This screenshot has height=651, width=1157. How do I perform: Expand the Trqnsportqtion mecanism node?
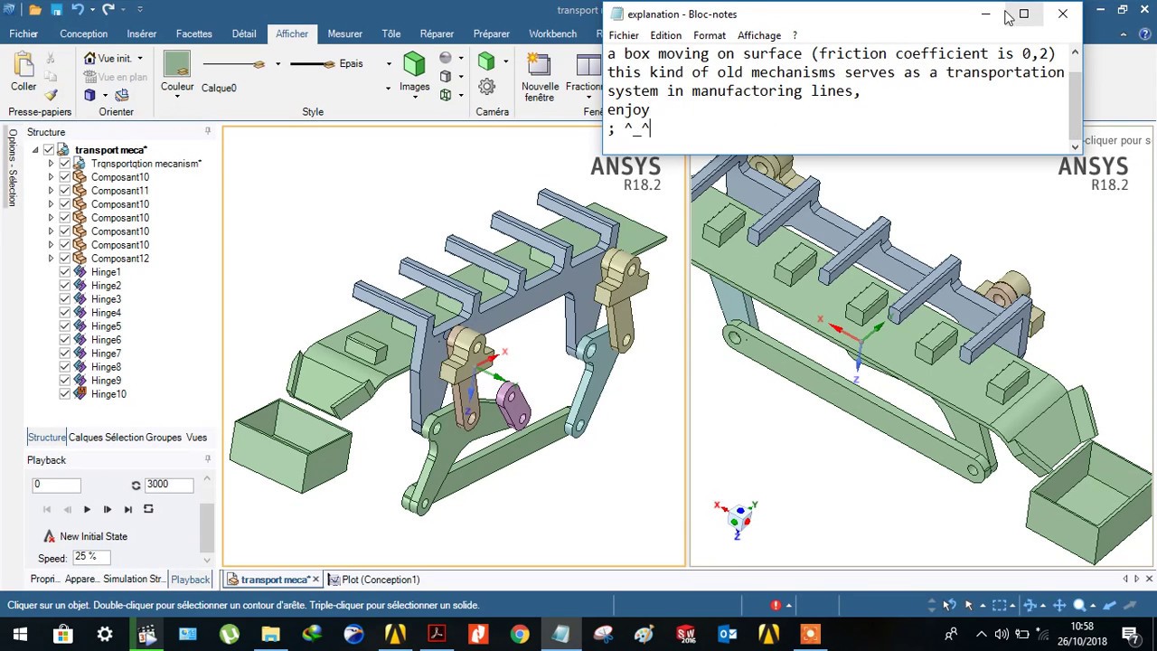click(51, 164)
